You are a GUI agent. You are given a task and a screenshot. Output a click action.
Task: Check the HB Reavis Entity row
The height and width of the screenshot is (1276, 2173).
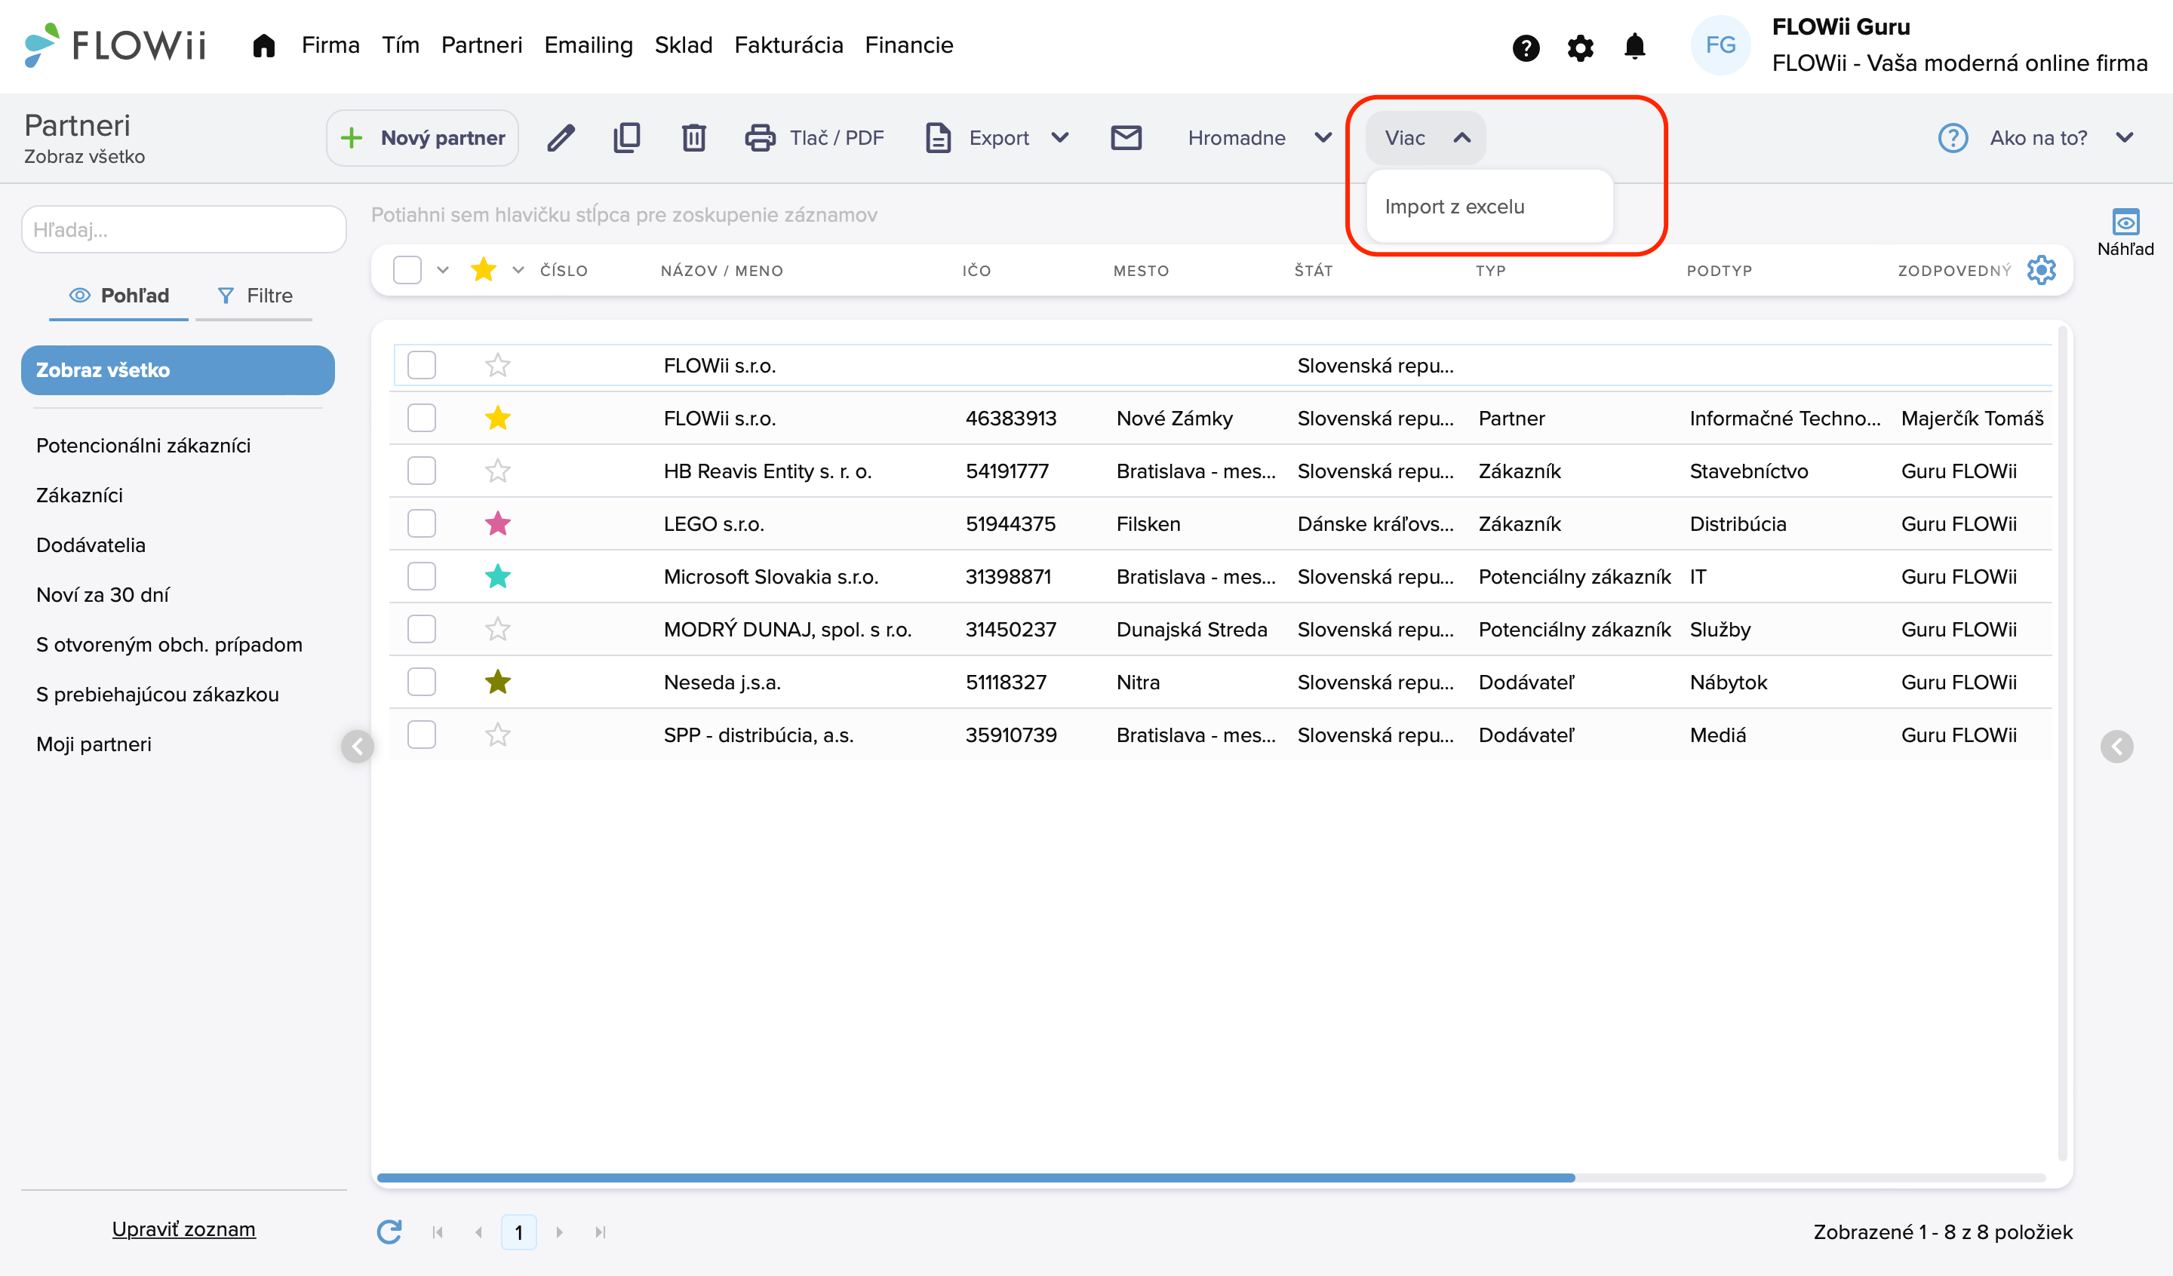[x=422, y=471]
